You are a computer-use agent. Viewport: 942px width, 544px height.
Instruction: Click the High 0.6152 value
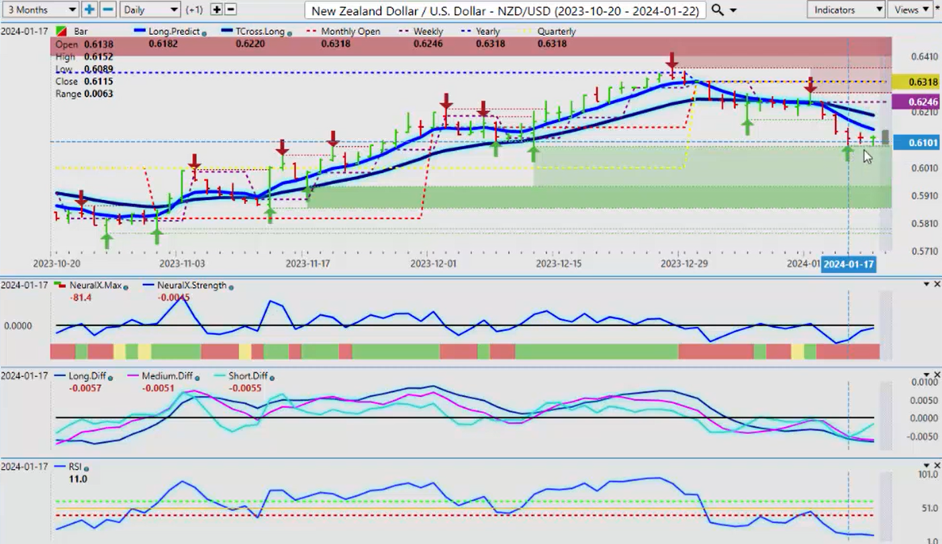pos(99,57)
